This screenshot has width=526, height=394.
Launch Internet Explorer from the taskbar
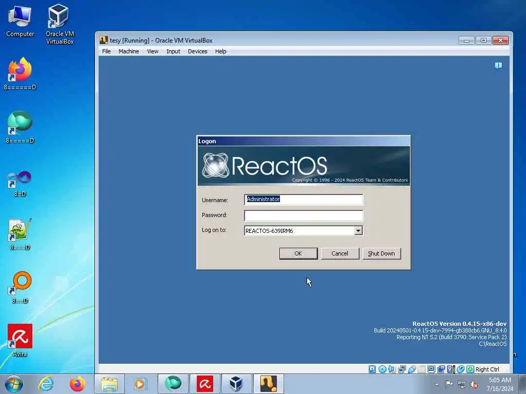point(46,384)
